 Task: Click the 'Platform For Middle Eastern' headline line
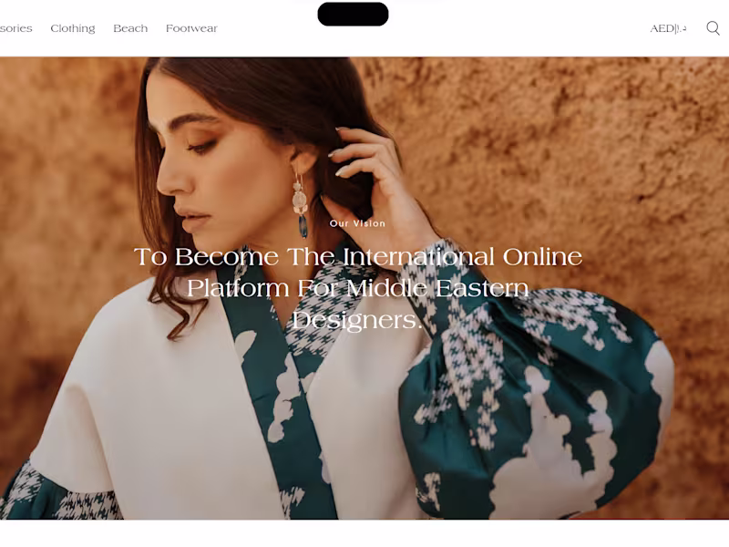(357, 288)
